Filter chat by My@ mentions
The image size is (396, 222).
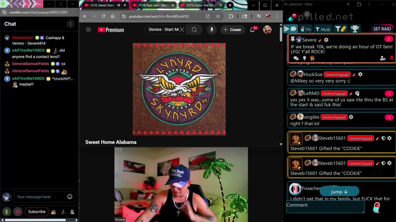tap(323, 29)
